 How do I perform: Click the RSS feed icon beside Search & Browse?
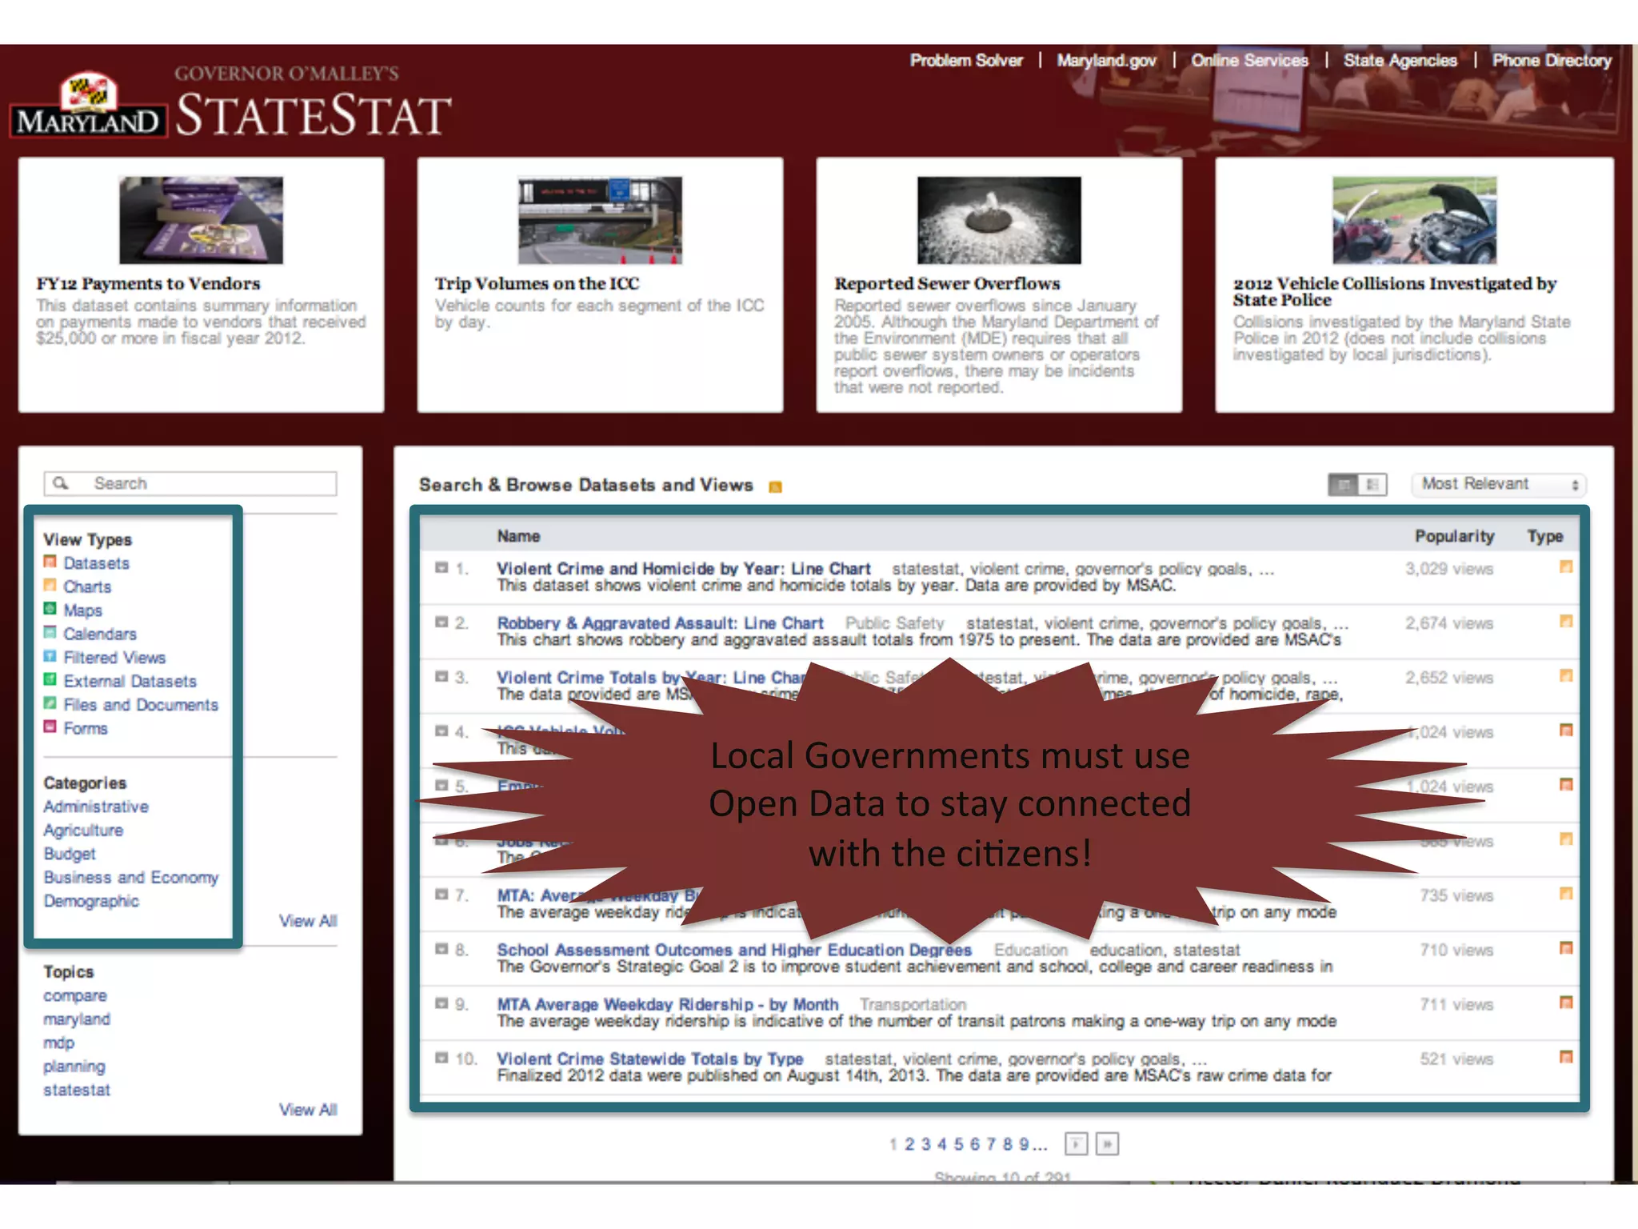click(x=775, y=486)
